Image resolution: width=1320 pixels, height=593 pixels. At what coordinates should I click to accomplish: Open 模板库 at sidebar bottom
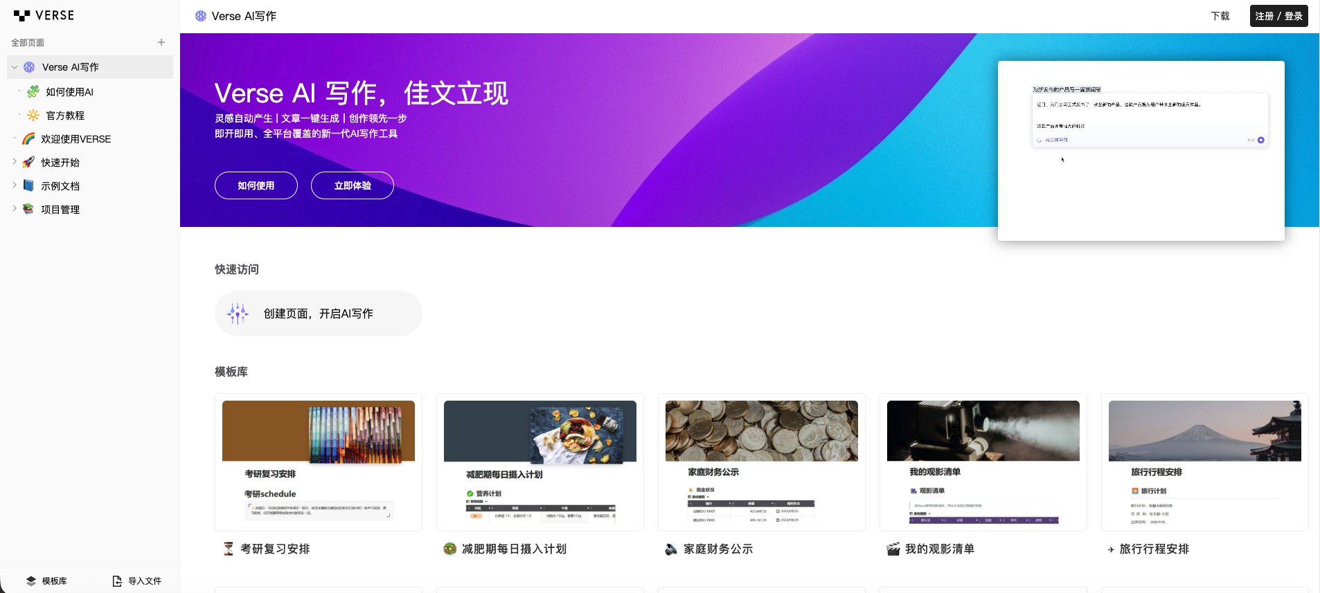tap(47, 581)
